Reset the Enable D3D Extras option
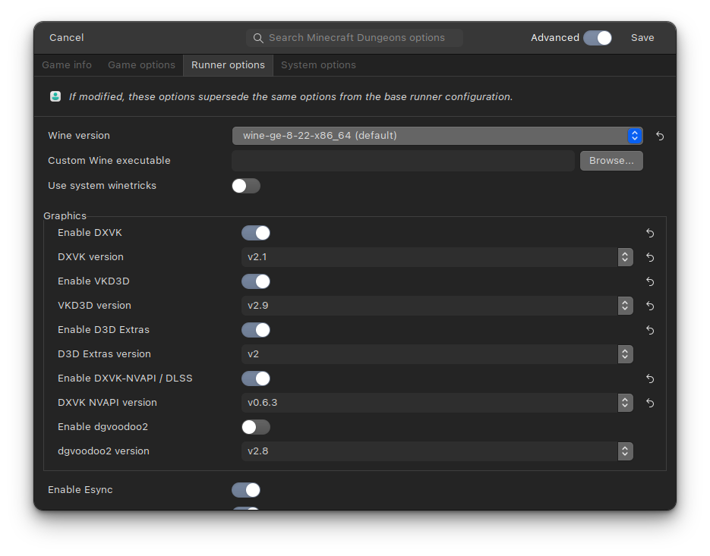Screen dimensions: 710x556 pos(650,330)
